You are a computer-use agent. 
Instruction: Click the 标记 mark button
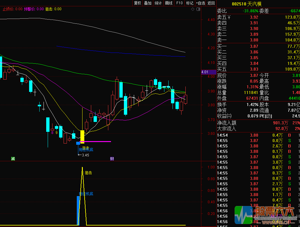190,3
